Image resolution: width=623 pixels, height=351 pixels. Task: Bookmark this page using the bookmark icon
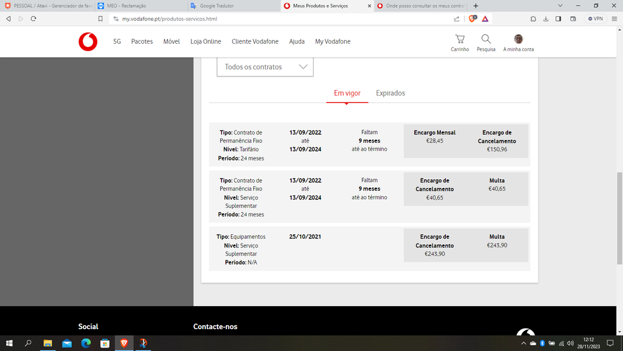100,19
